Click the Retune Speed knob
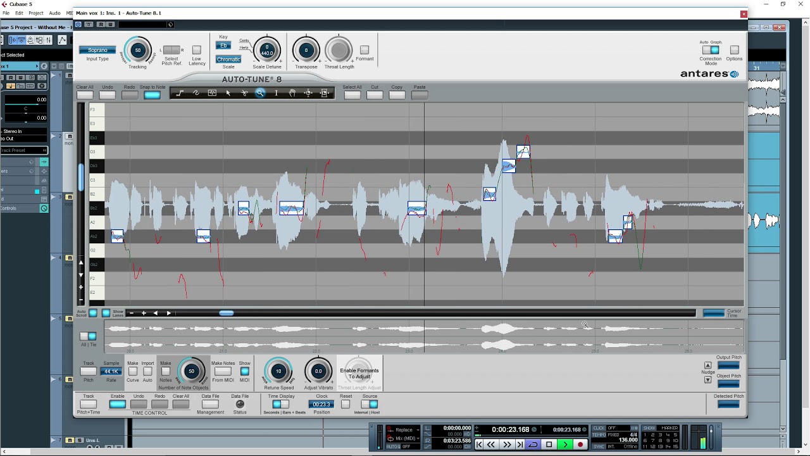 coord(278,371)
